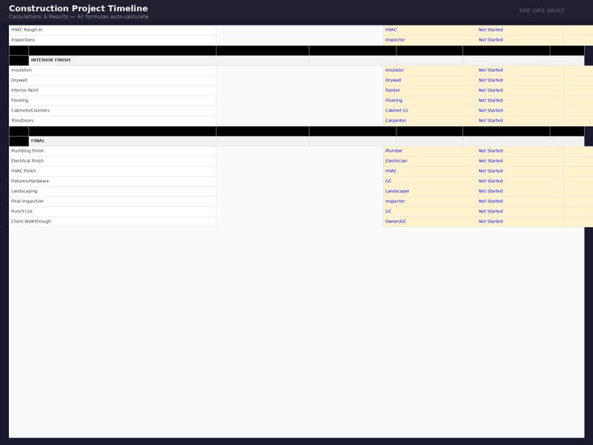Screen dimensions: 593x445
Task: Select the Flooring task cell
Action: (x=112, y=101)
